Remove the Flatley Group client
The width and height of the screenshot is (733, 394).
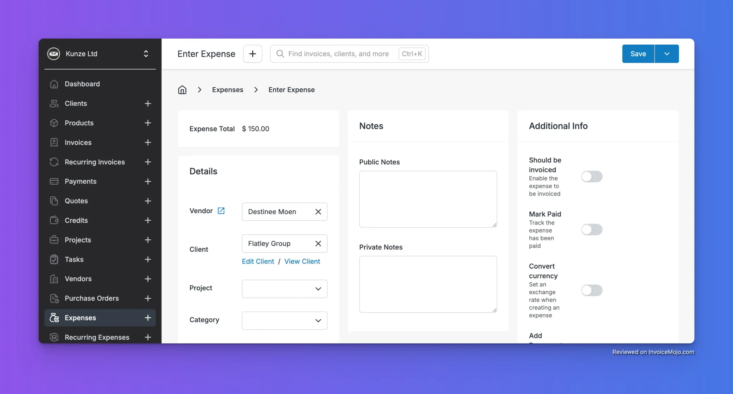[x=318, y=243]
